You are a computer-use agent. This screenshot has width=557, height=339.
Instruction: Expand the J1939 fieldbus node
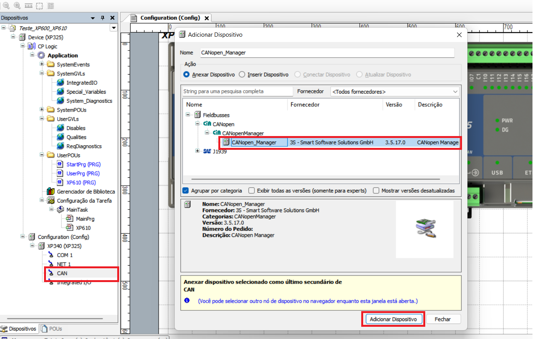[197, 151]
